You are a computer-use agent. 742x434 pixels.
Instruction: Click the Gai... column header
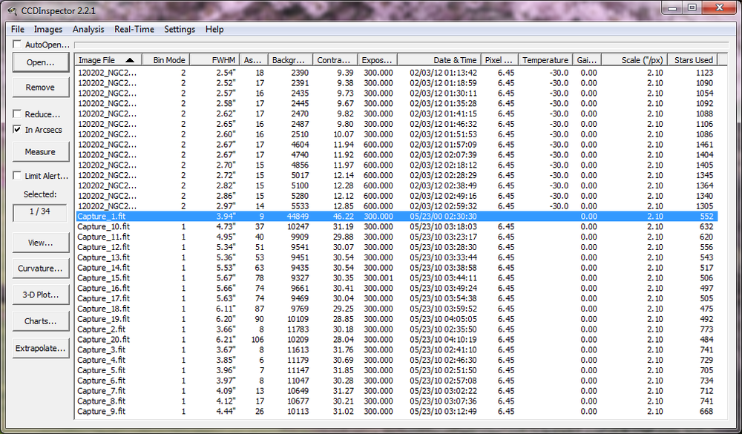click(587, 60)
